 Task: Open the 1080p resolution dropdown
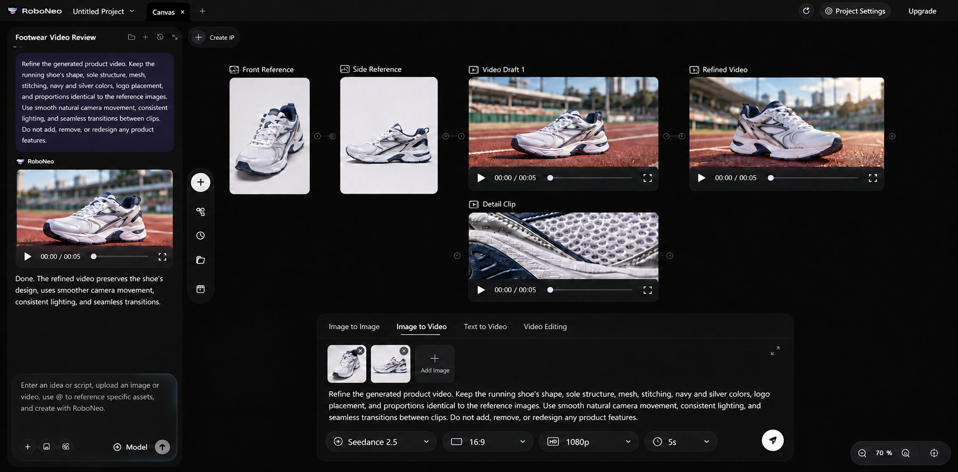(589, 442)
